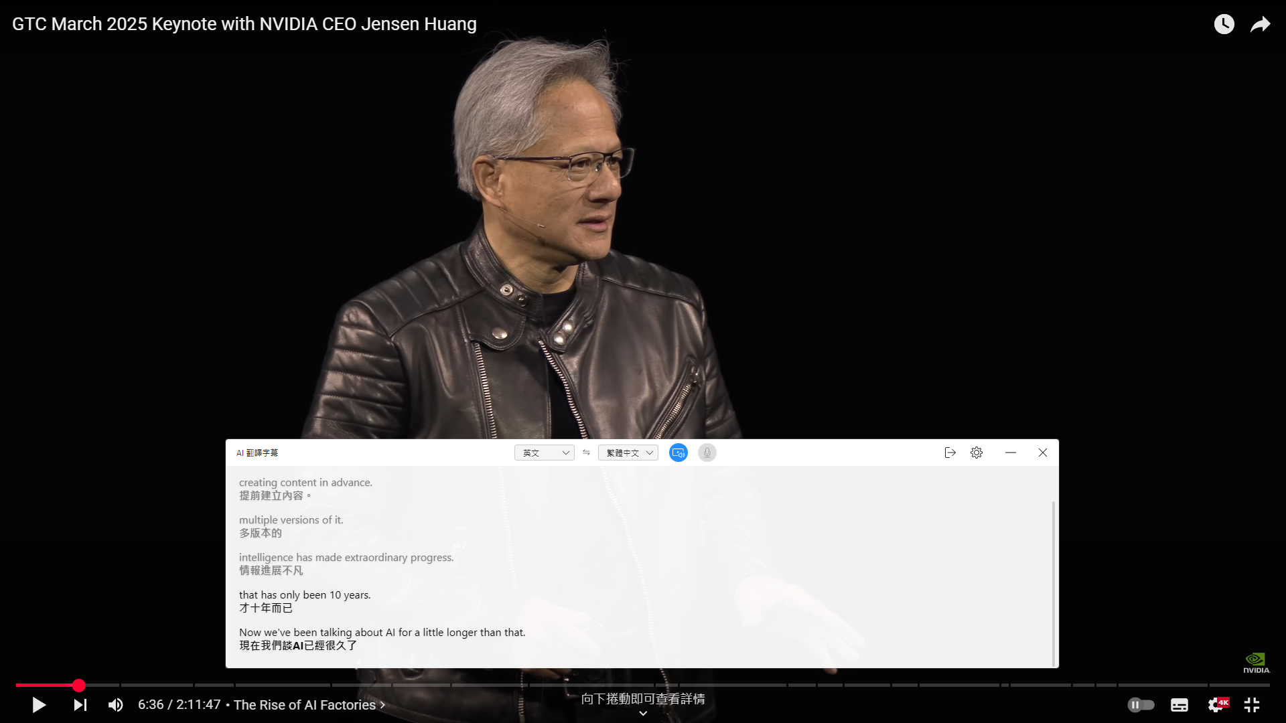Screen dimensions: 1286x723
Task: Exit fullscreen mode
Action: point(1252,705)
